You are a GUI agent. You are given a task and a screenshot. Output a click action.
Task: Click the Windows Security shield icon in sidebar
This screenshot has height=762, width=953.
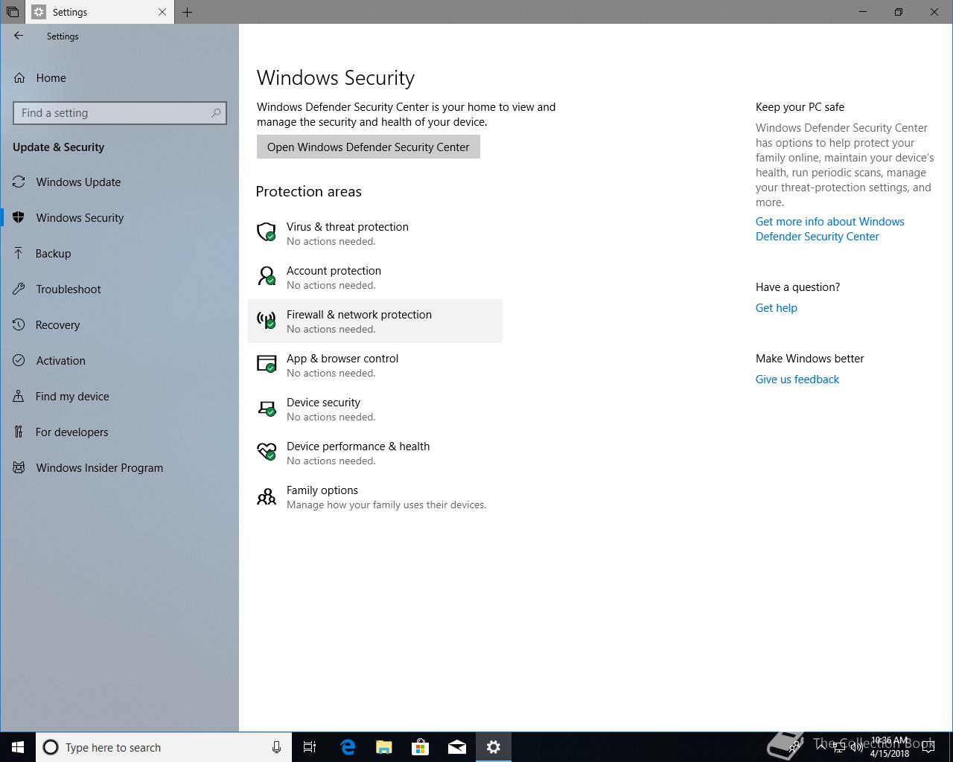coord(19,217)
